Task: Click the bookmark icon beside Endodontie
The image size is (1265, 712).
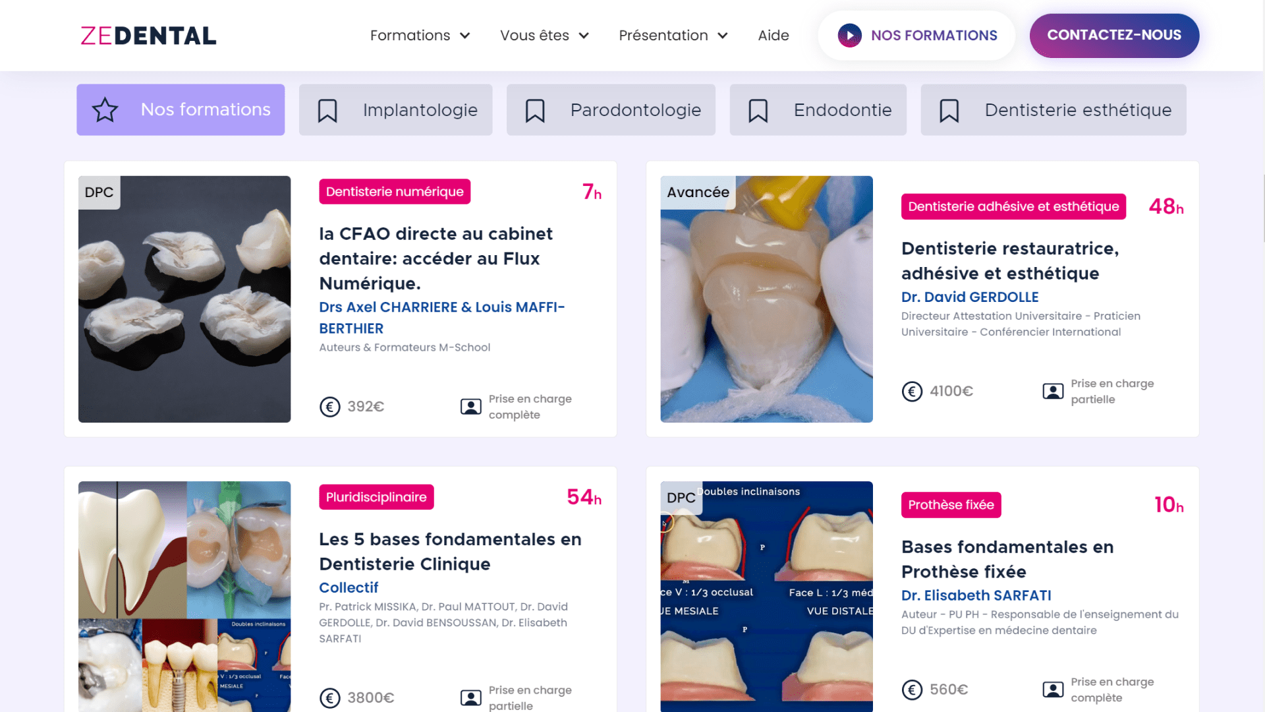Action: (758, 111)
